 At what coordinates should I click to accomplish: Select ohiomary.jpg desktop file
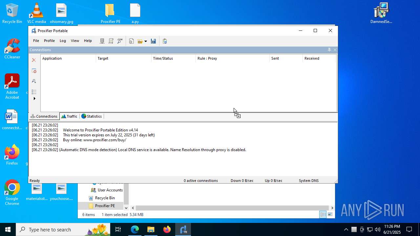tap(61, 13)
